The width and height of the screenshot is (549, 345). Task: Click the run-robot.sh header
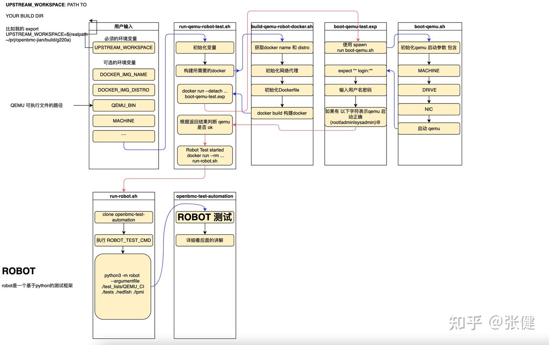pyautogui.click(x=124, y=196)
